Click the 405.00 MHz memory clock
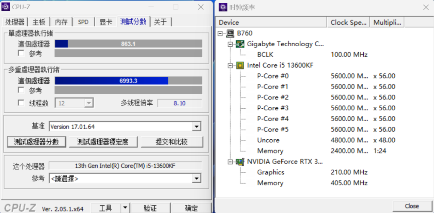This screenshot has height=213, width=434. point(349,183)
